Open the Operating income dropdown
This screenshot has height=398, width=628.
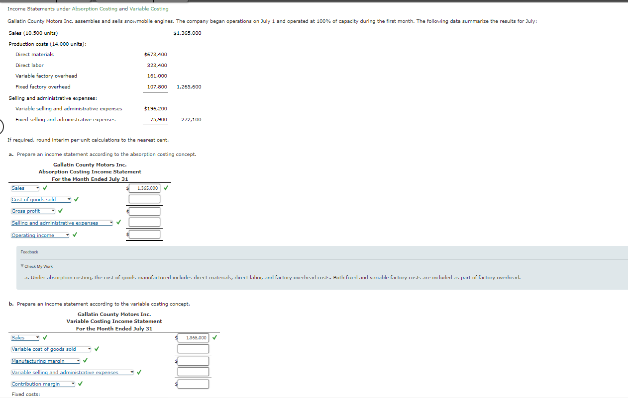pyautogui.click(x=40, y=236)
